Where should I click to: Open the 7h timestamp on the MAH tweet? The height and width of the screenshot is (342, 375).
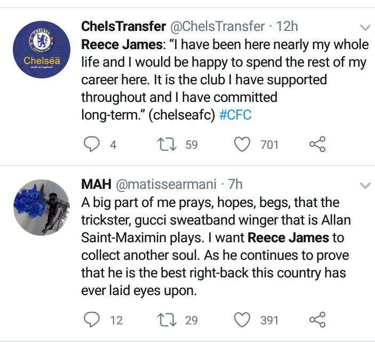(x=235, y=184)
